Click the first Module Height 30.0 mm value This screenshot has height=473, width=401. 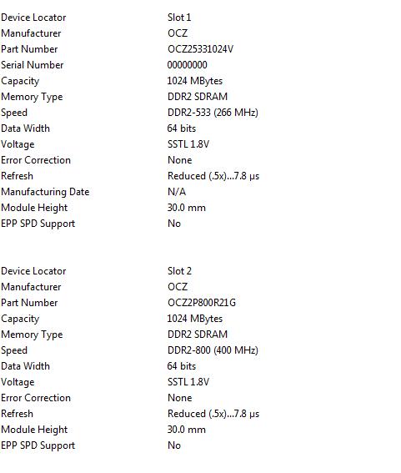[x=187, y=208]
